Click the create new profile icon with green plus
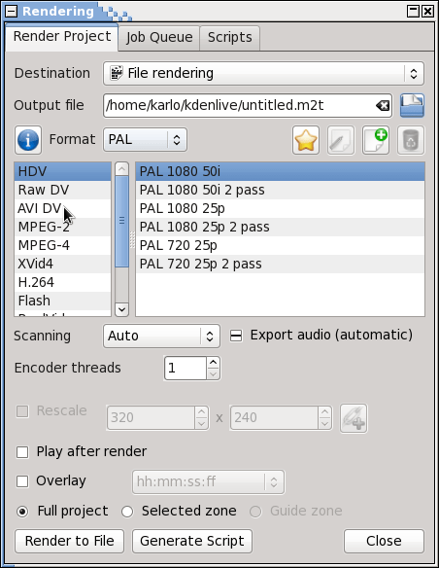This screenshot has width=439, height=568. click(376, 140)
